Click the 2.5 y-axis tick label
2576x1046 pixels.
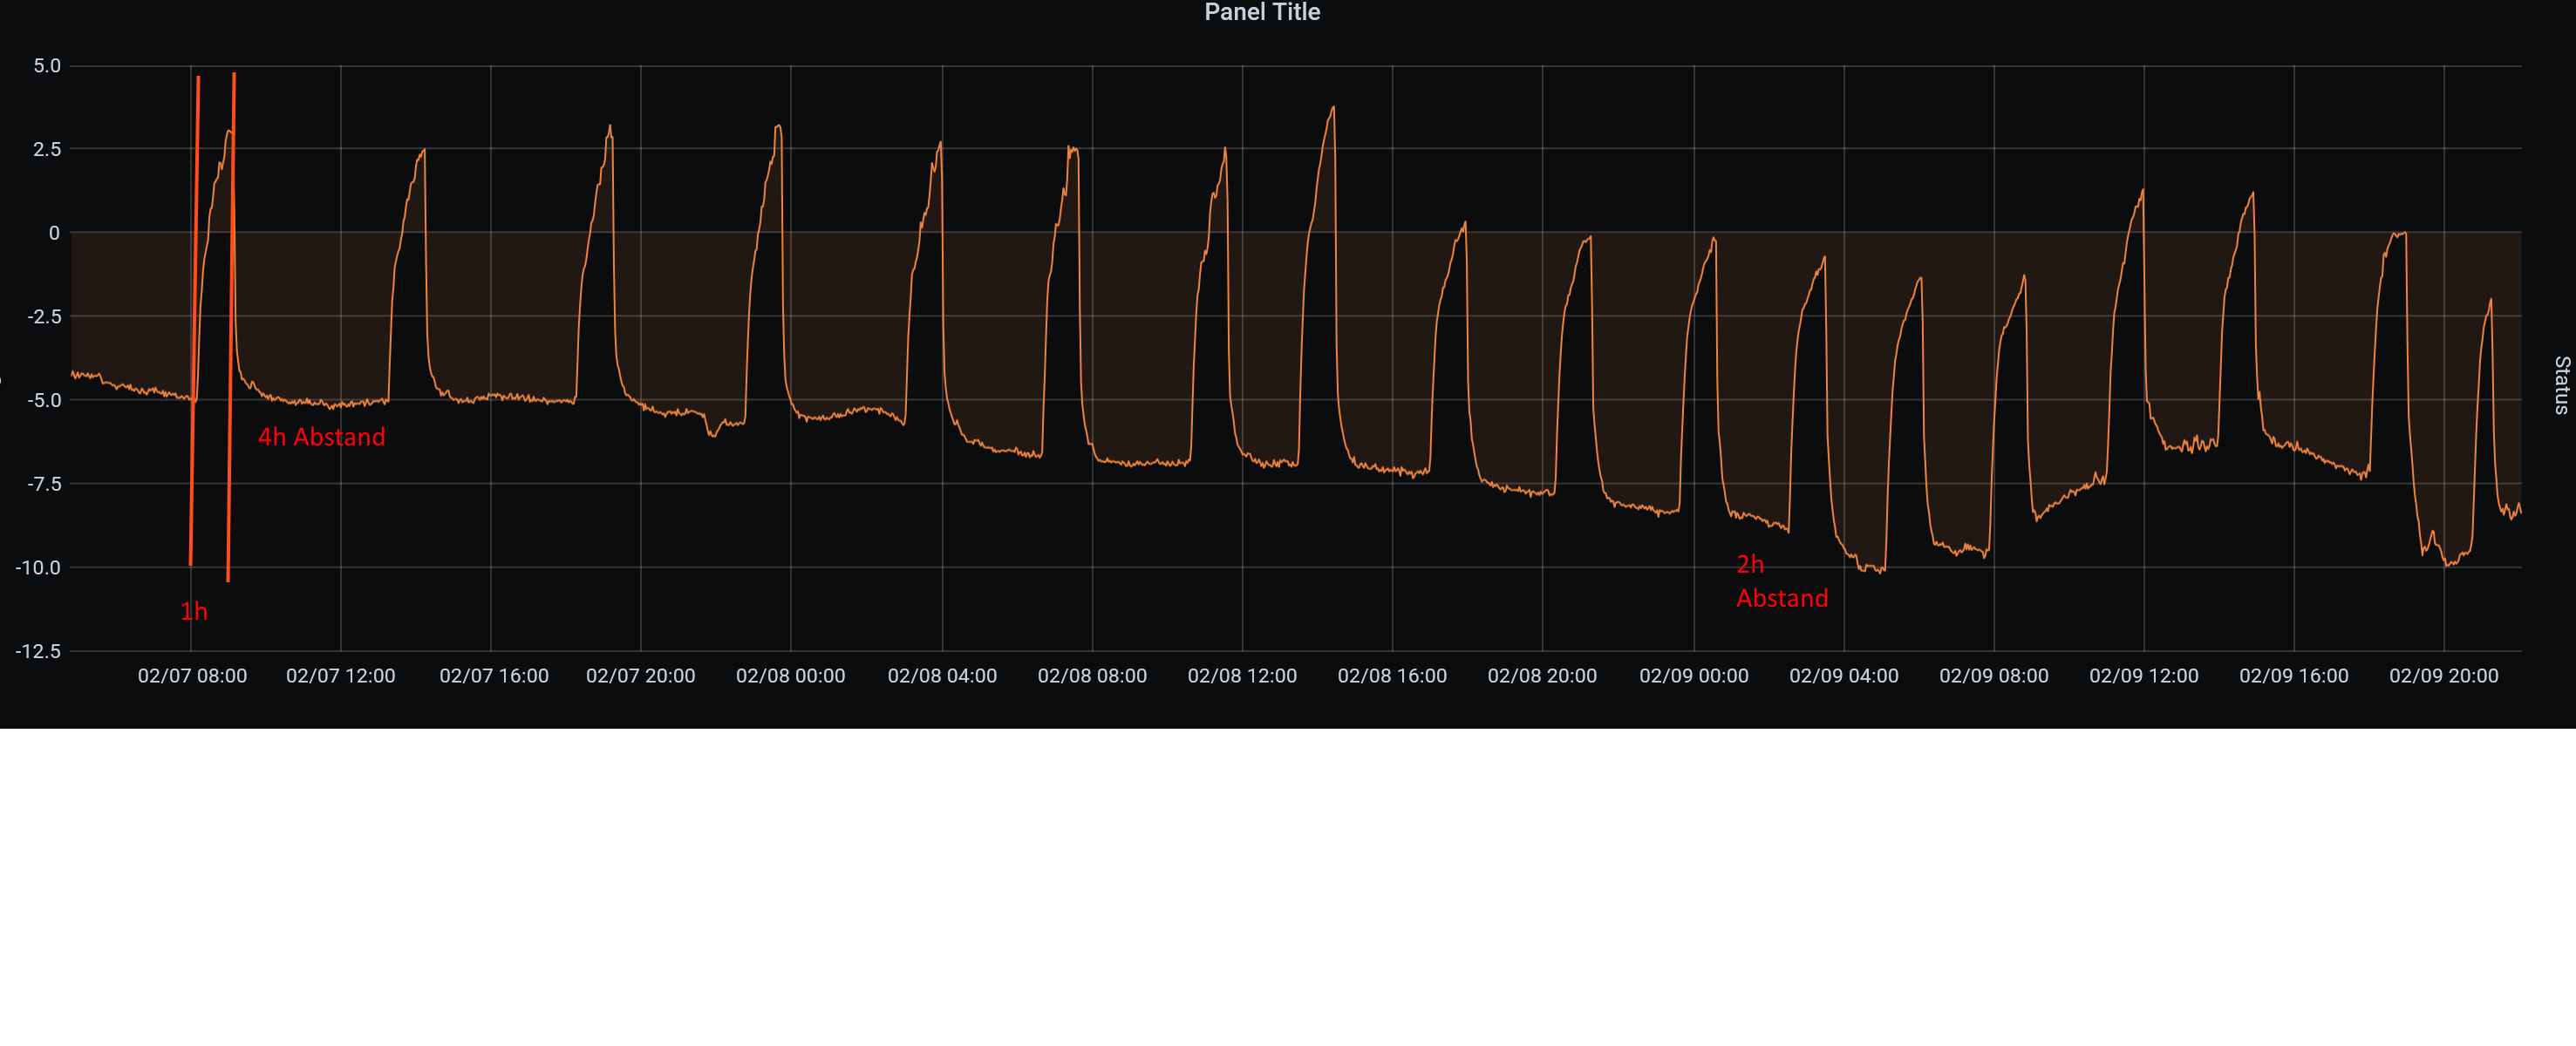[47, 150]
